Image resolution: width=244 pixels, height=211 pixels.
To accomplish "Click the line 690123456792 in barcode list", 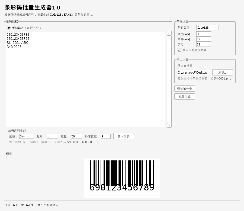I will pos(18,38).
